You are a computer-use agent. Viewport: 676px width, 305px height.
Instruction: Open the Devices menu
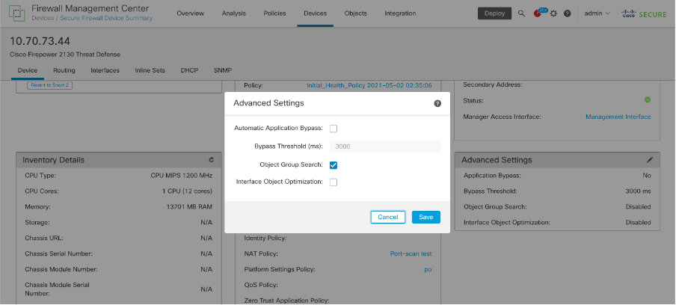click(315, 13)
